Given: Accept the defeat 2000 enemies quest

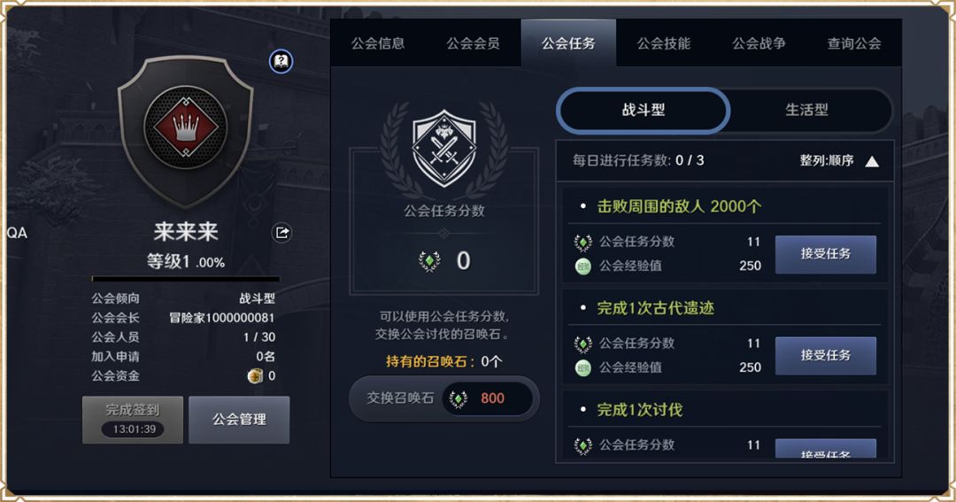Looking at the screenshot, I should 825,254.
